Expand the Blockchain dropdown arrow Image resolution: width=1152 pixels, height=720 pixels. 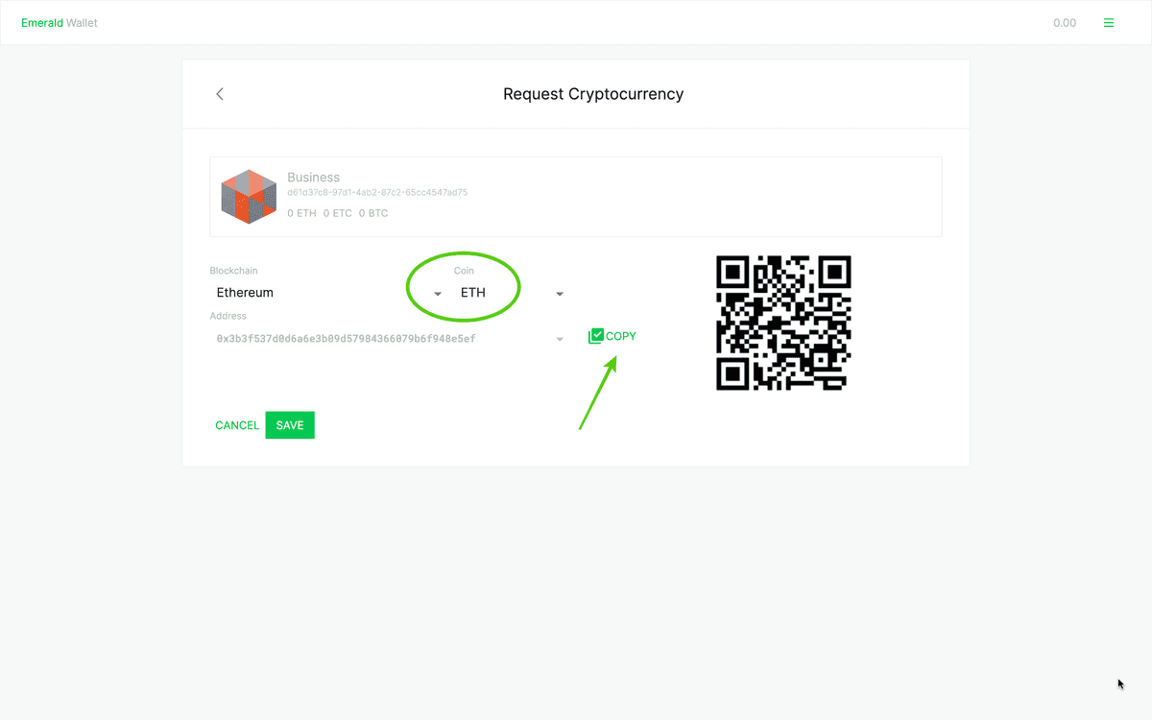click(438, 294)
